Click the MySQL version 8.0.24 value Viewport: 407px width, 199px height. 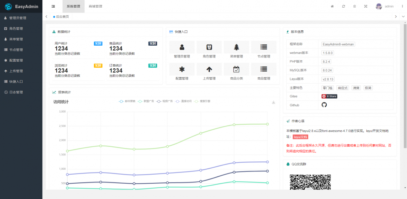[327, 70]
